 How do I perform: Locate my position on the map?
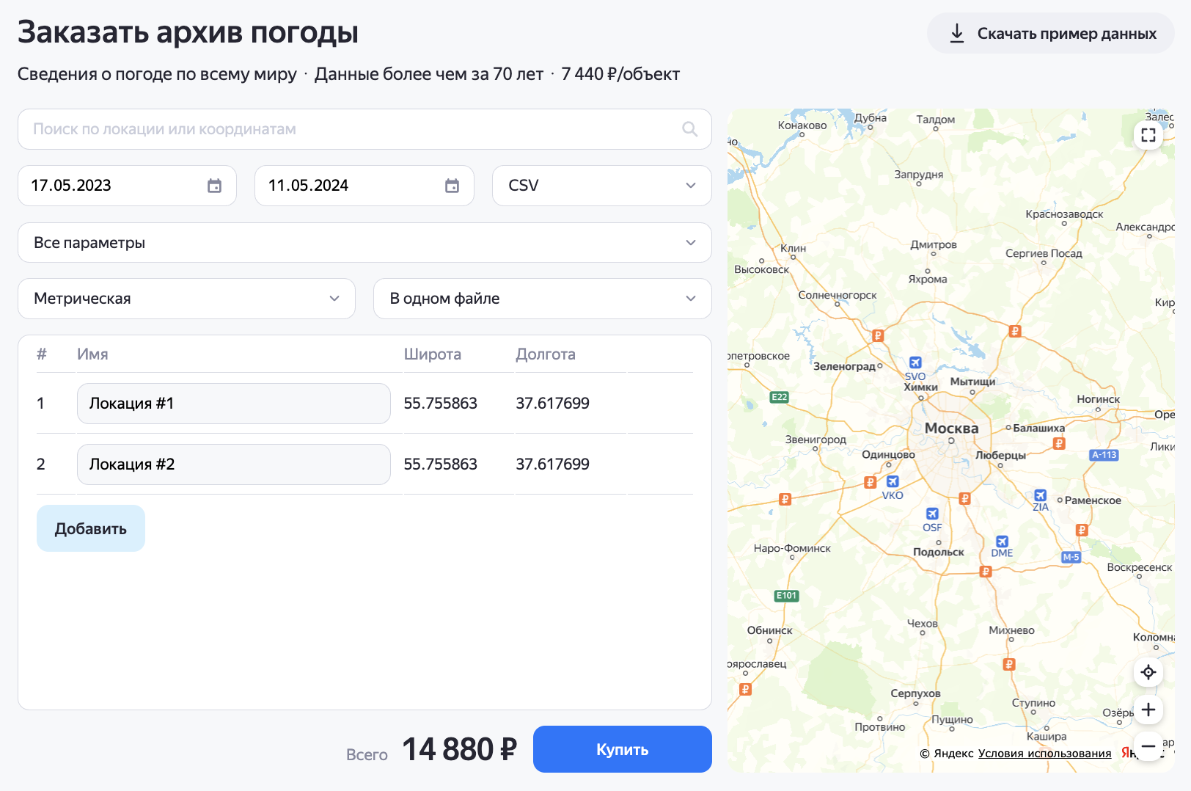(1148, 672)
